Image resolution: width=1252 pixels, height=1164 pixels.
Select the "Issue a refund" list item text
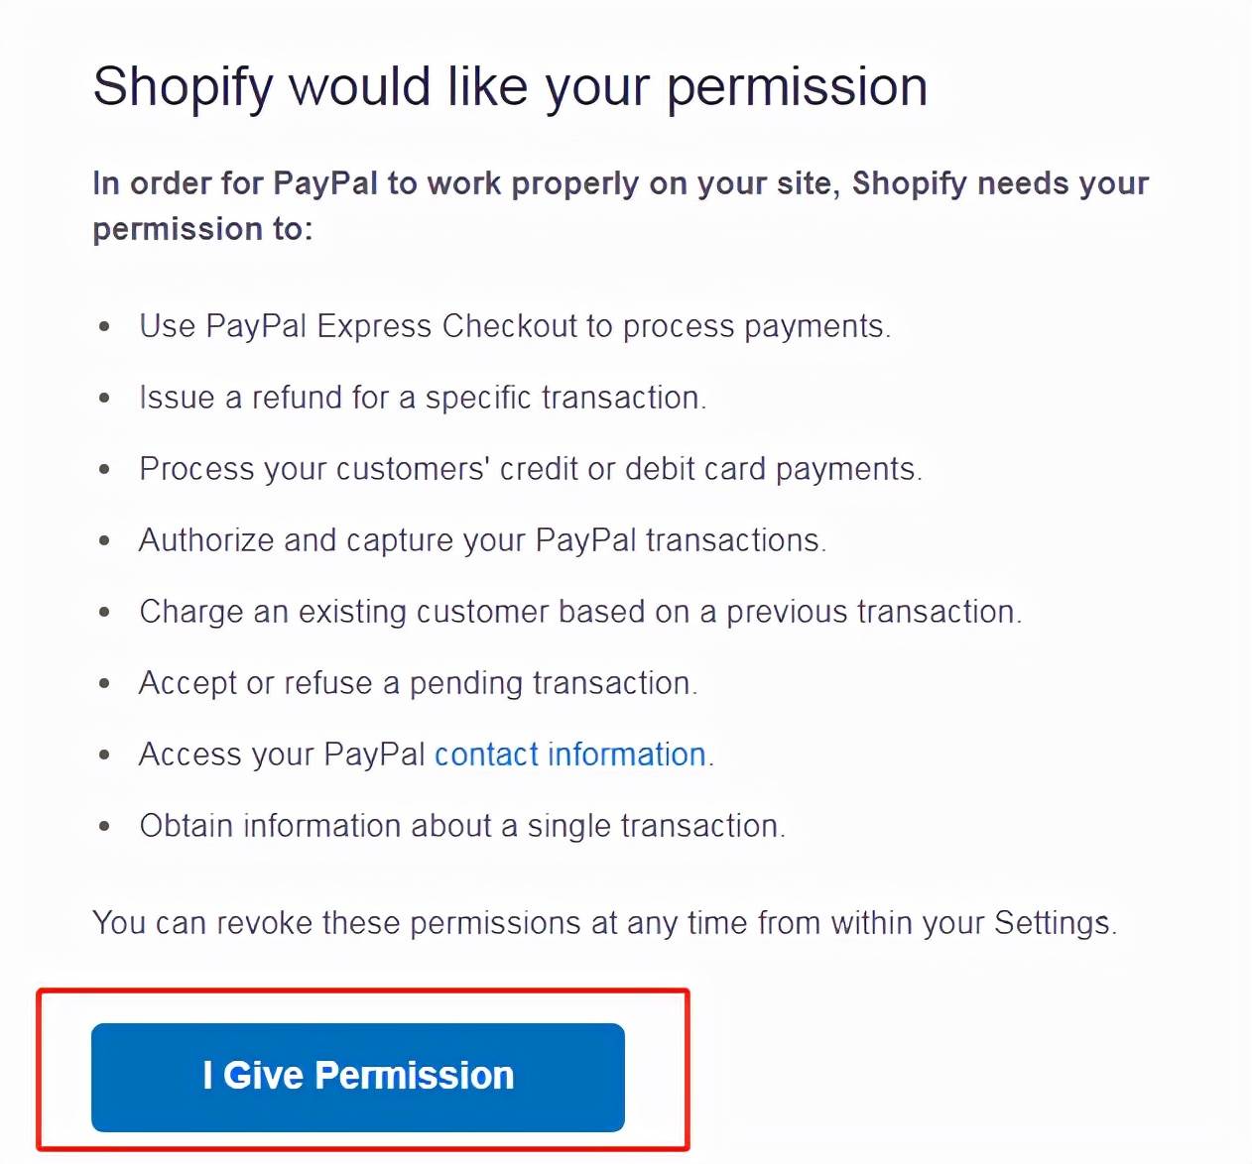tap(423, 398)
